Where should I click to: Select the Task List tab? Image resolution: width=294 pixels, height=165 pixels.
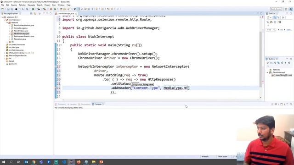click(x=272, y=13)
